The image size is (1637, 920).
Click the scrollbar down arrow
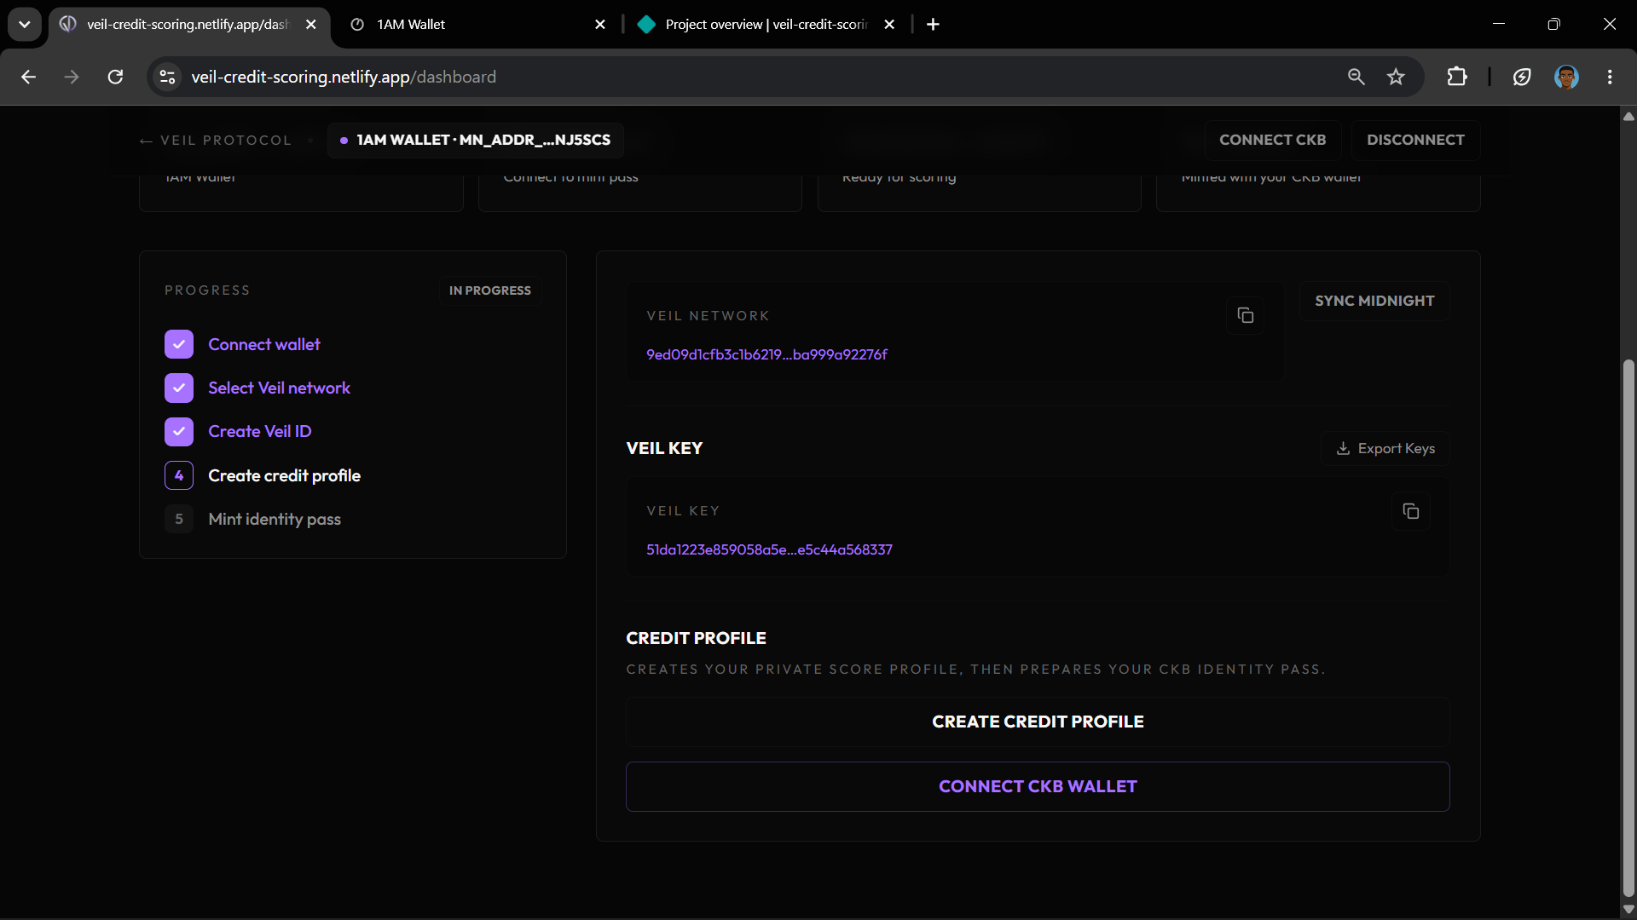pos(1628,909)
